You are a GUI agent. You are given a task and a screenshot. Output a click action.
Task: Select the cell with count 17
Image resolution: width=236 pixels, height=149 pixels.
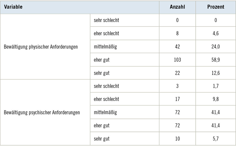(x=177, y=99)
